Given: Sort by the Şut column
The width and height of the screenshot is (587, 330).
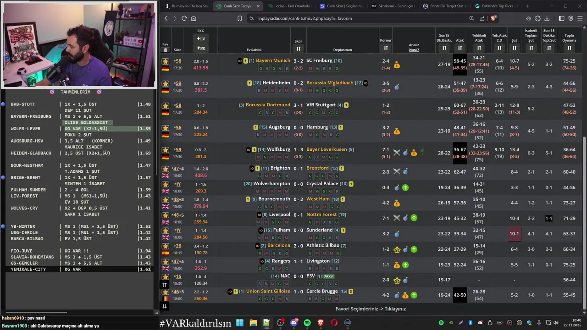Looking at the screenshot, I should point(514,48).
